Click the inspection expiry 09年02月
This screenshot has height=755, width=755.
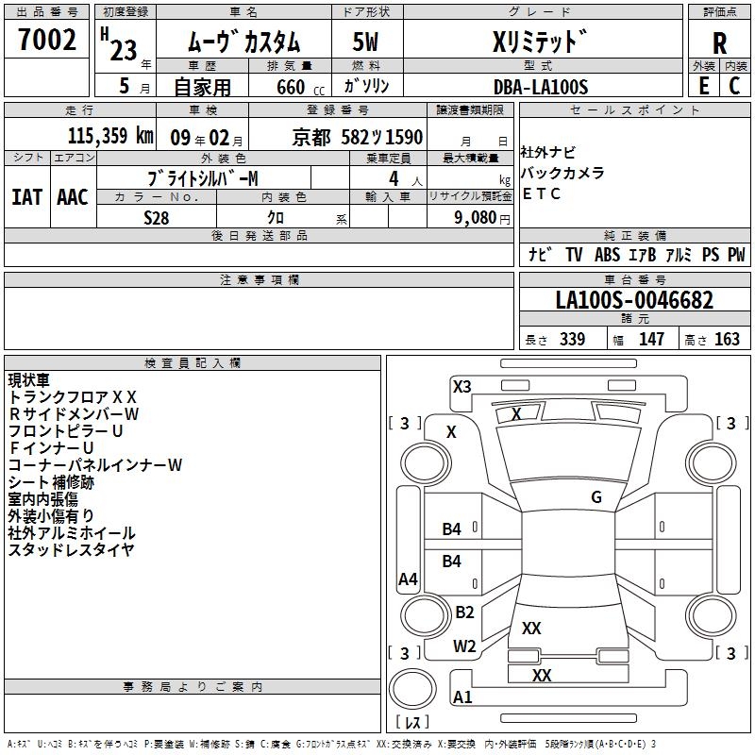coord(207,138)
